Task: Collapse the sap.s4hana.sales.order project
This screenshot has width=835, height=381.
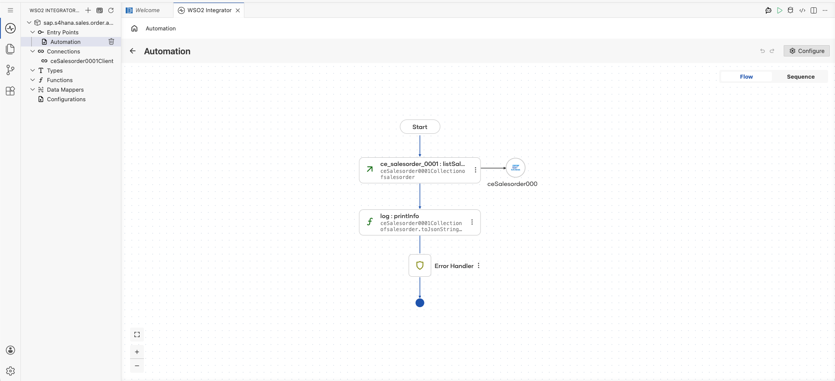Action: 29,23
